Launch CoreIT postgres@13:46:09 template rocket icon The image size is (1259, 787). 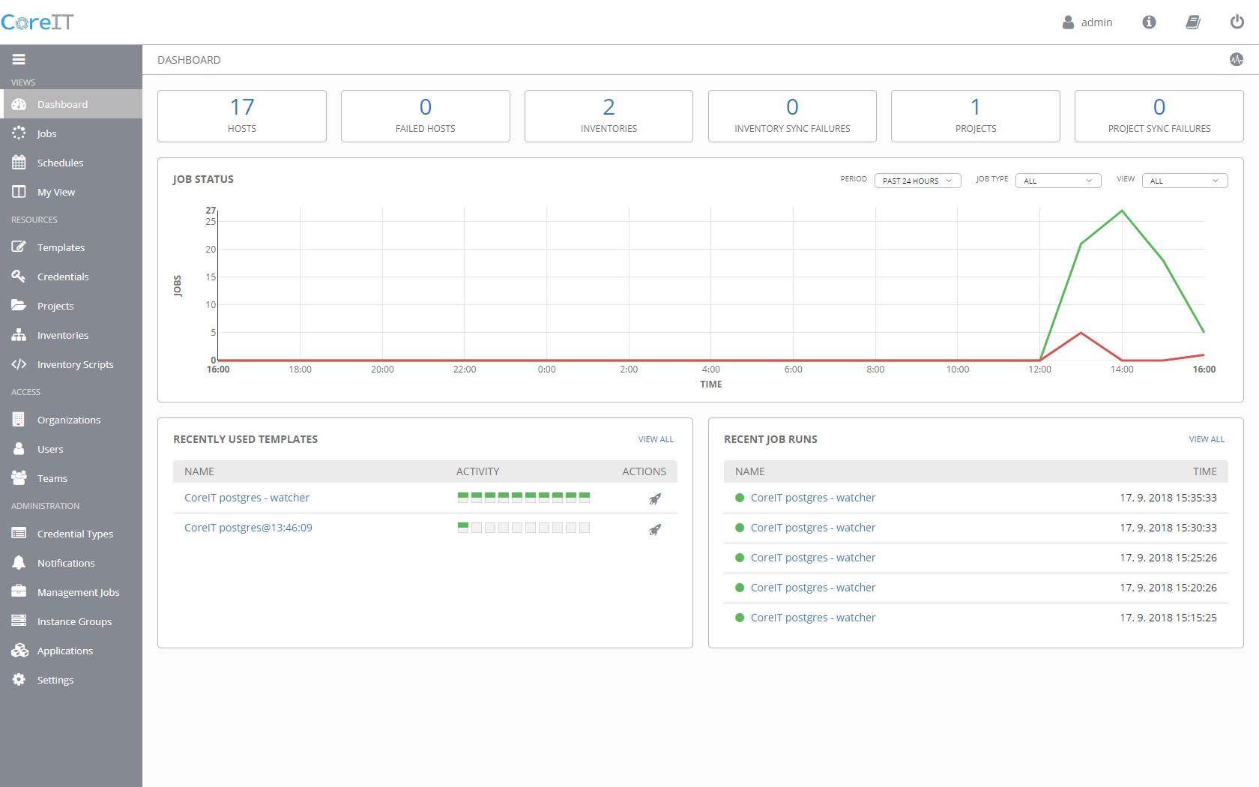pyautogui.click(x=655, y=530)
